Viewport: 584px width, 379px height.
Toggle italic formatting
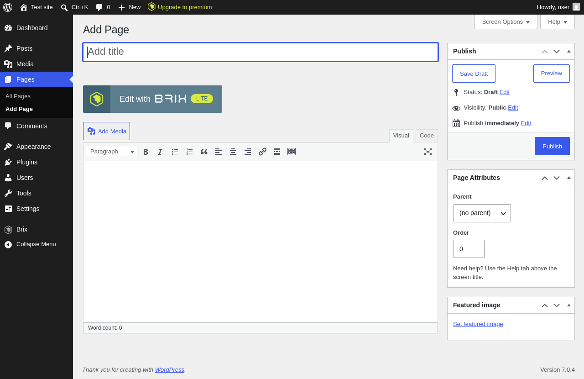point(160,152)
